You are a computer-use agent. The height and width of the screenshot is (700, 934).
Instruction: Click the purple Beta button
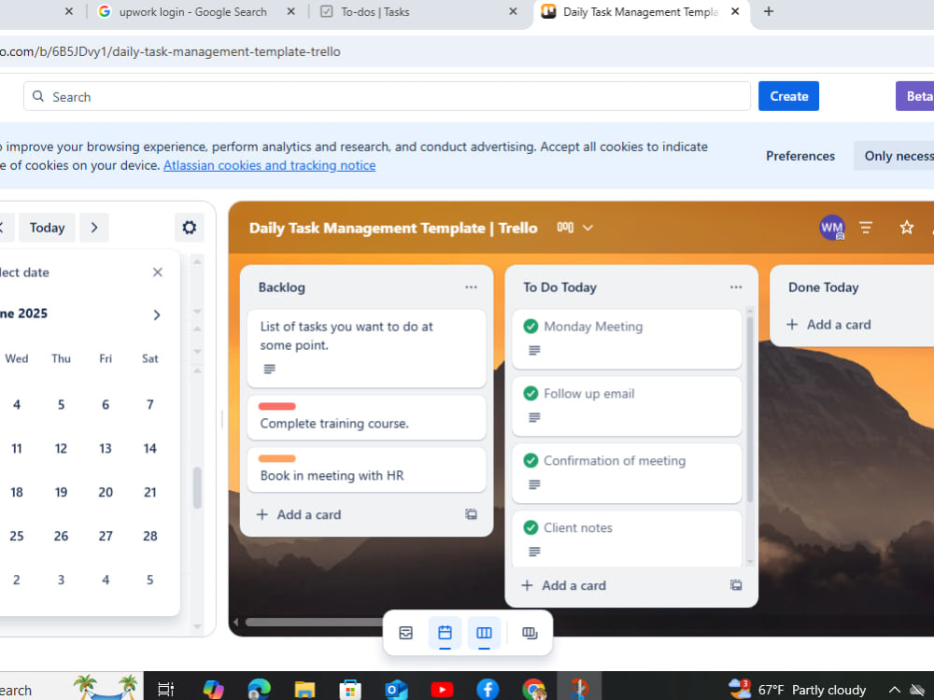(x=915, y=96)
